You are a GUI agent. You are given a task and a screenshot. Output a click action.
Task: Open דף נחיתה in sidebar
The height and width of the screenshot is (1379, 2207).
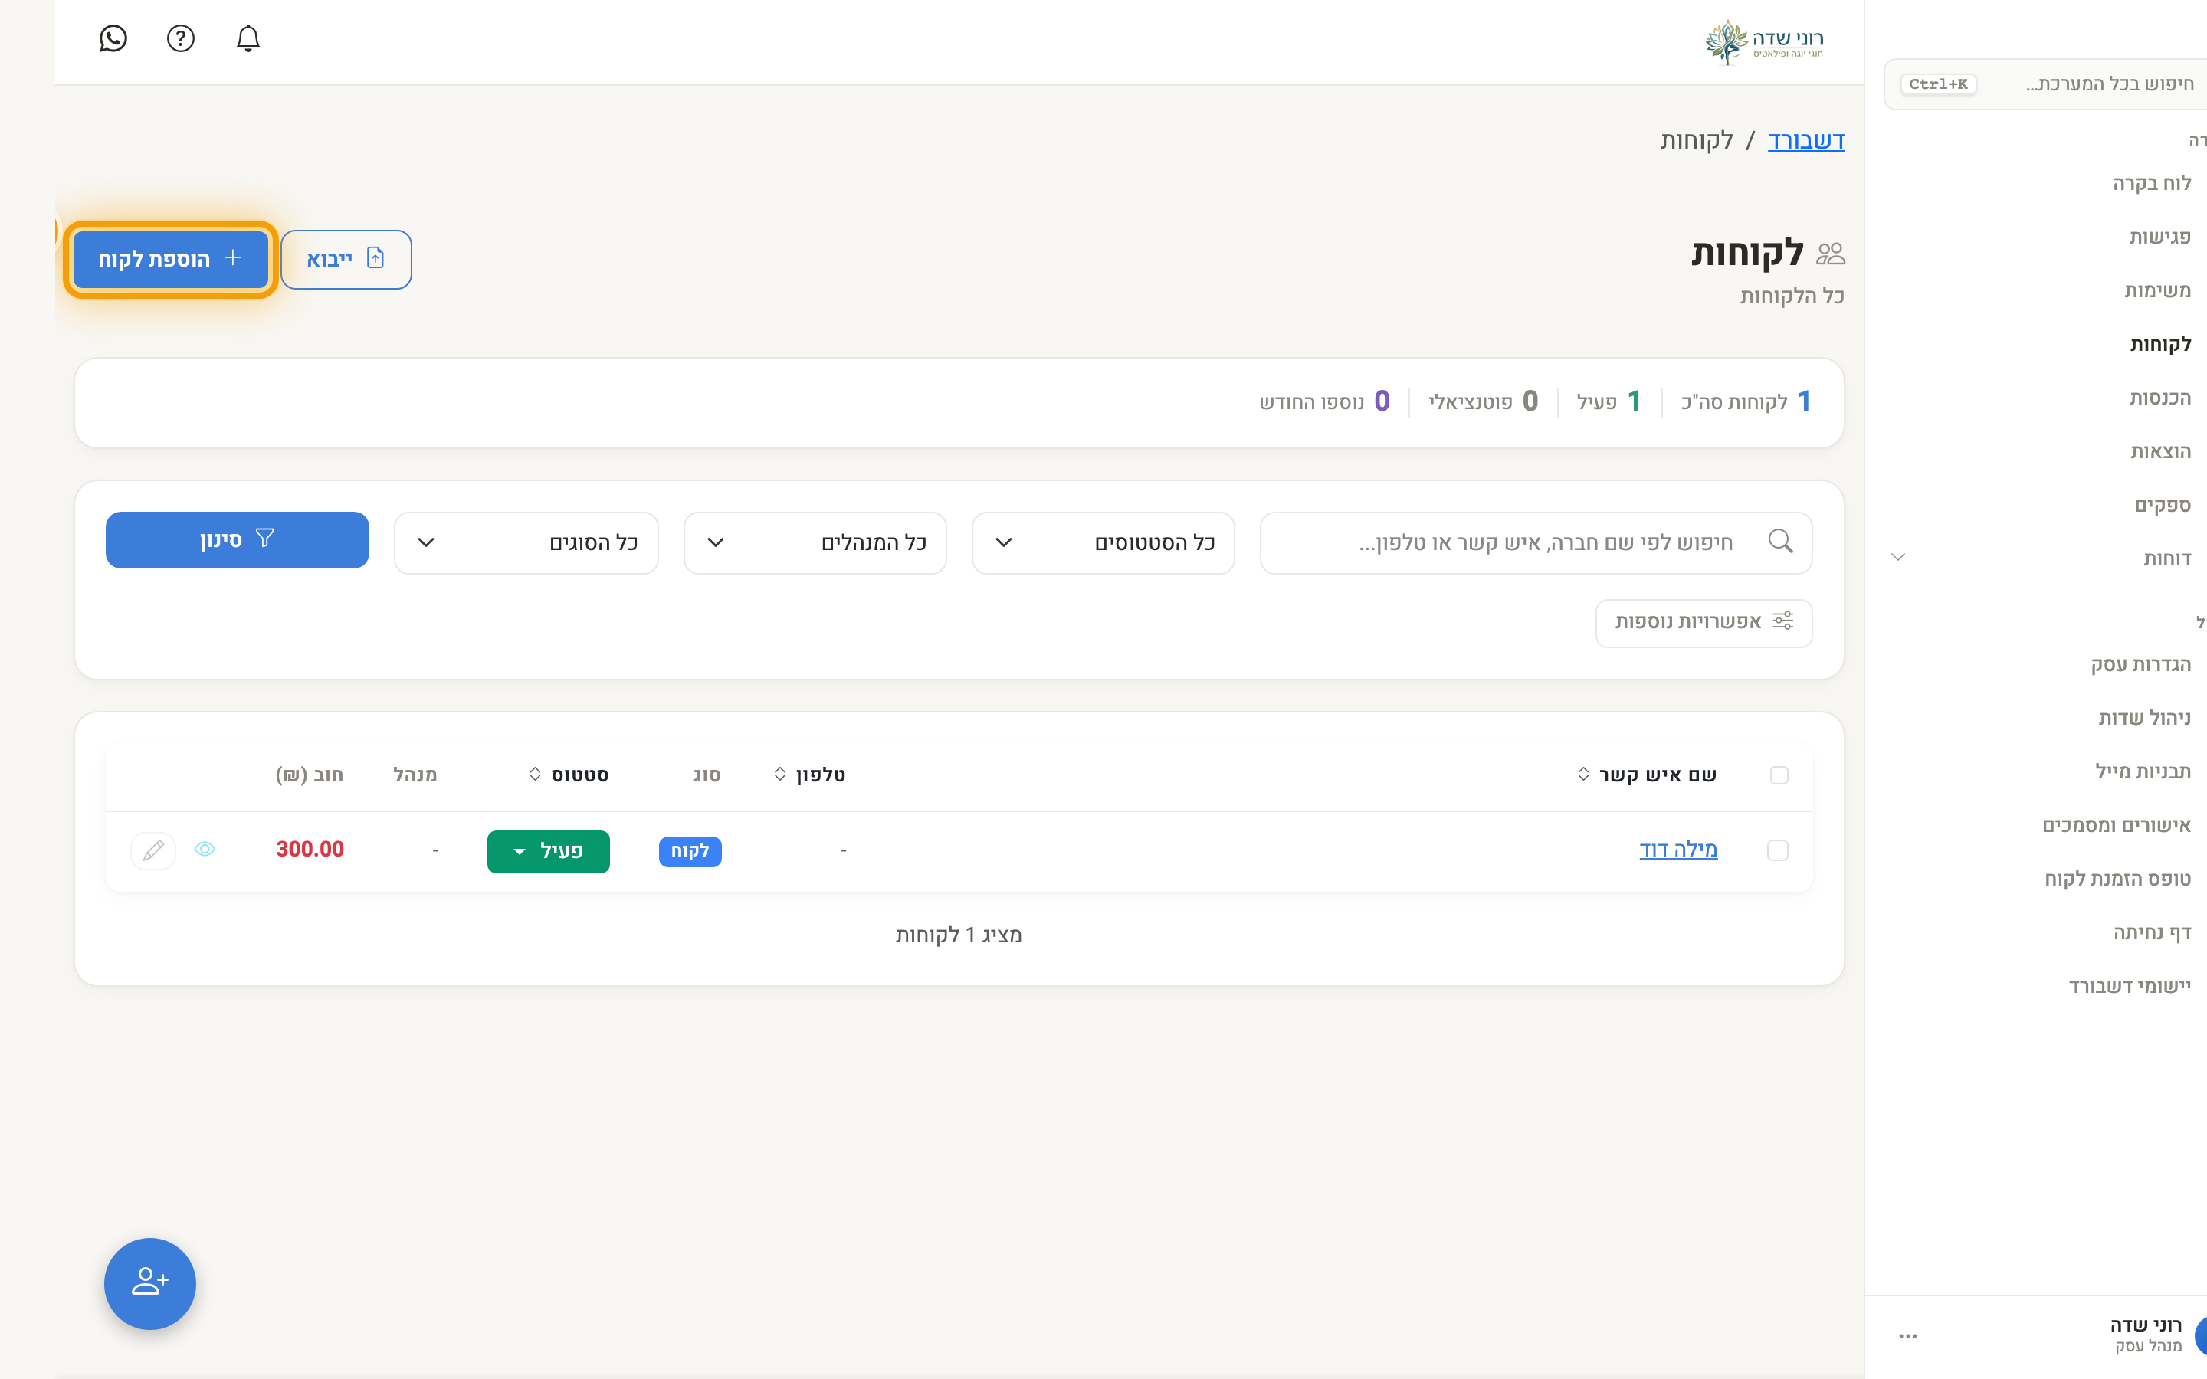pos(2151,933)
